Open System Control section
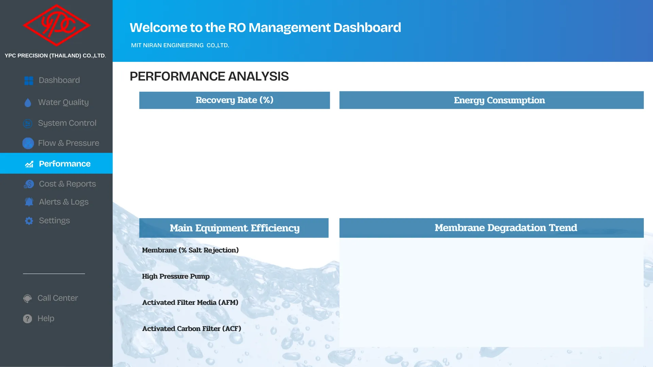This screenshot has width=653, height=367. pyautogui.click(x=67, y=123)
